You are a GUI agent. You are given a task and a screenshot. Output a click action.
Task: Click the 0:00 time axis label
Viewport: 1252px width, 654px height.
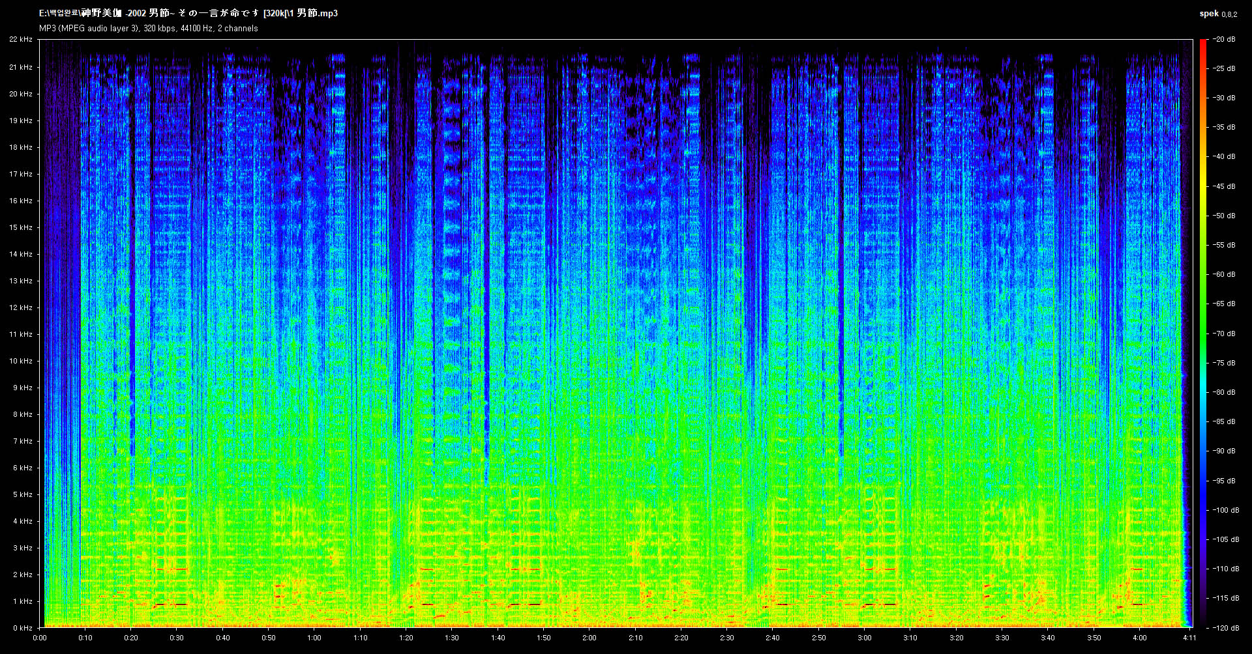coord(40,638)
